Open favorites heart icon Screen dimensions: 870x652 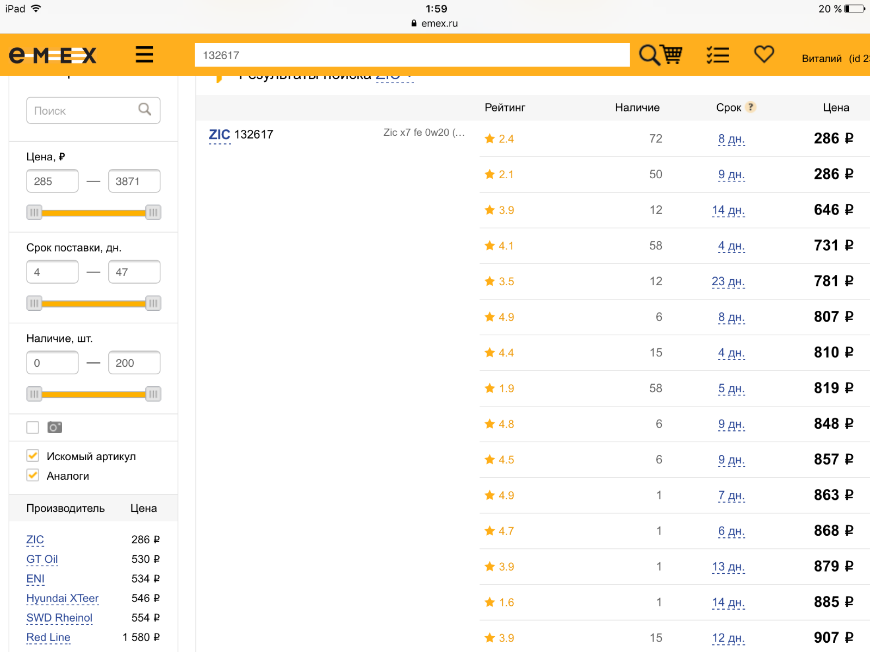coord(764,54)
